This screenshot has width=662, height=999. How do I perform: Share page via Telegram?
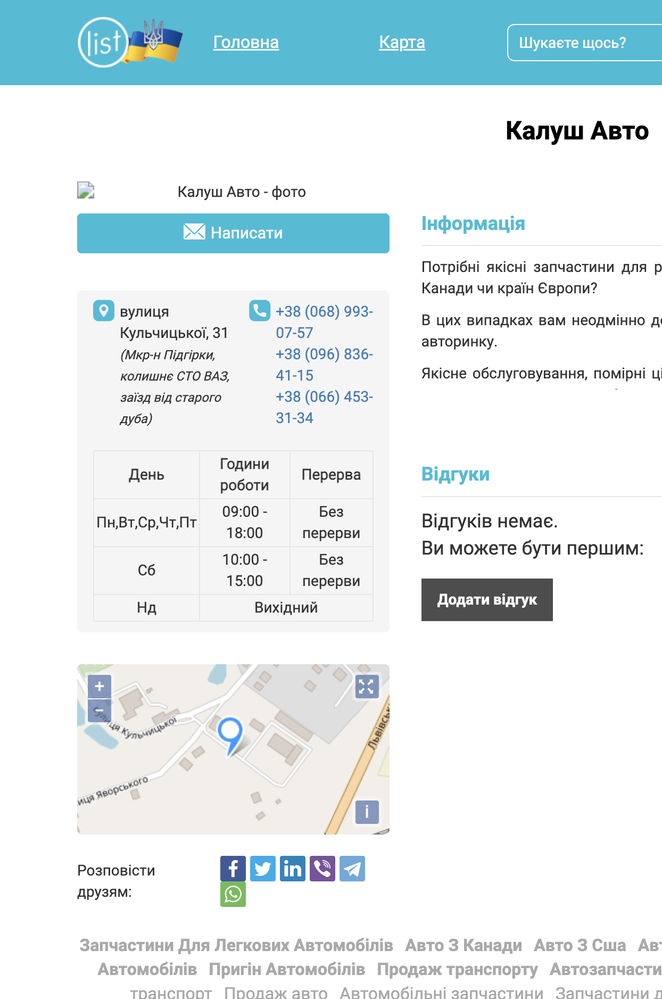point(352,869)
